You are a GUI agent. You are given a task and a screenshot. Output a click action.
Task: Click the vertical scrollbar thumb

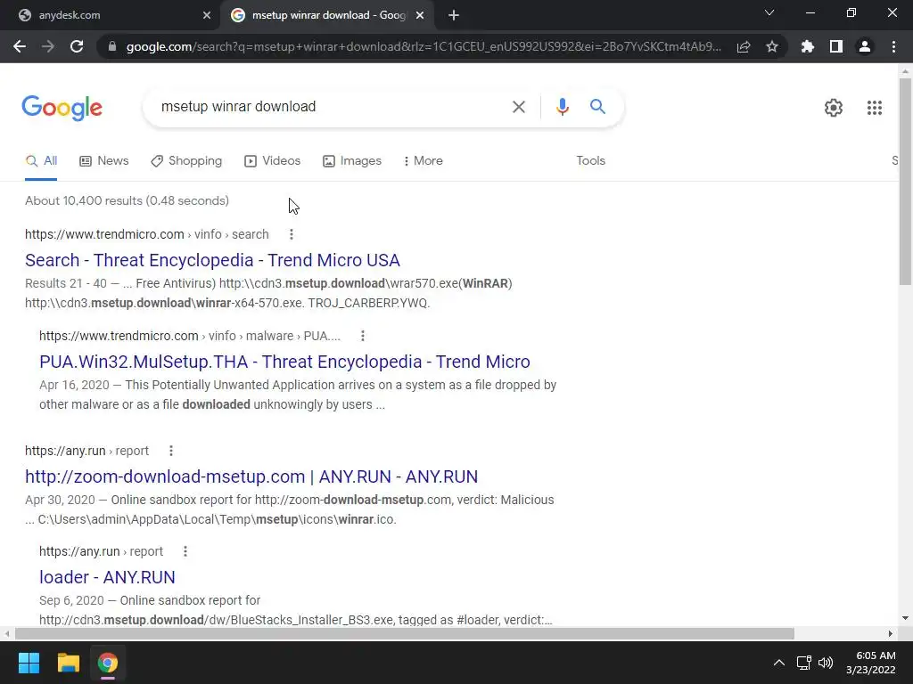(905, 182)
